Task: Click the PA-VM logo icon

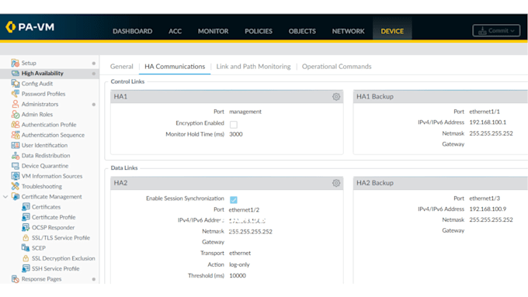Action: pos(10,26)
